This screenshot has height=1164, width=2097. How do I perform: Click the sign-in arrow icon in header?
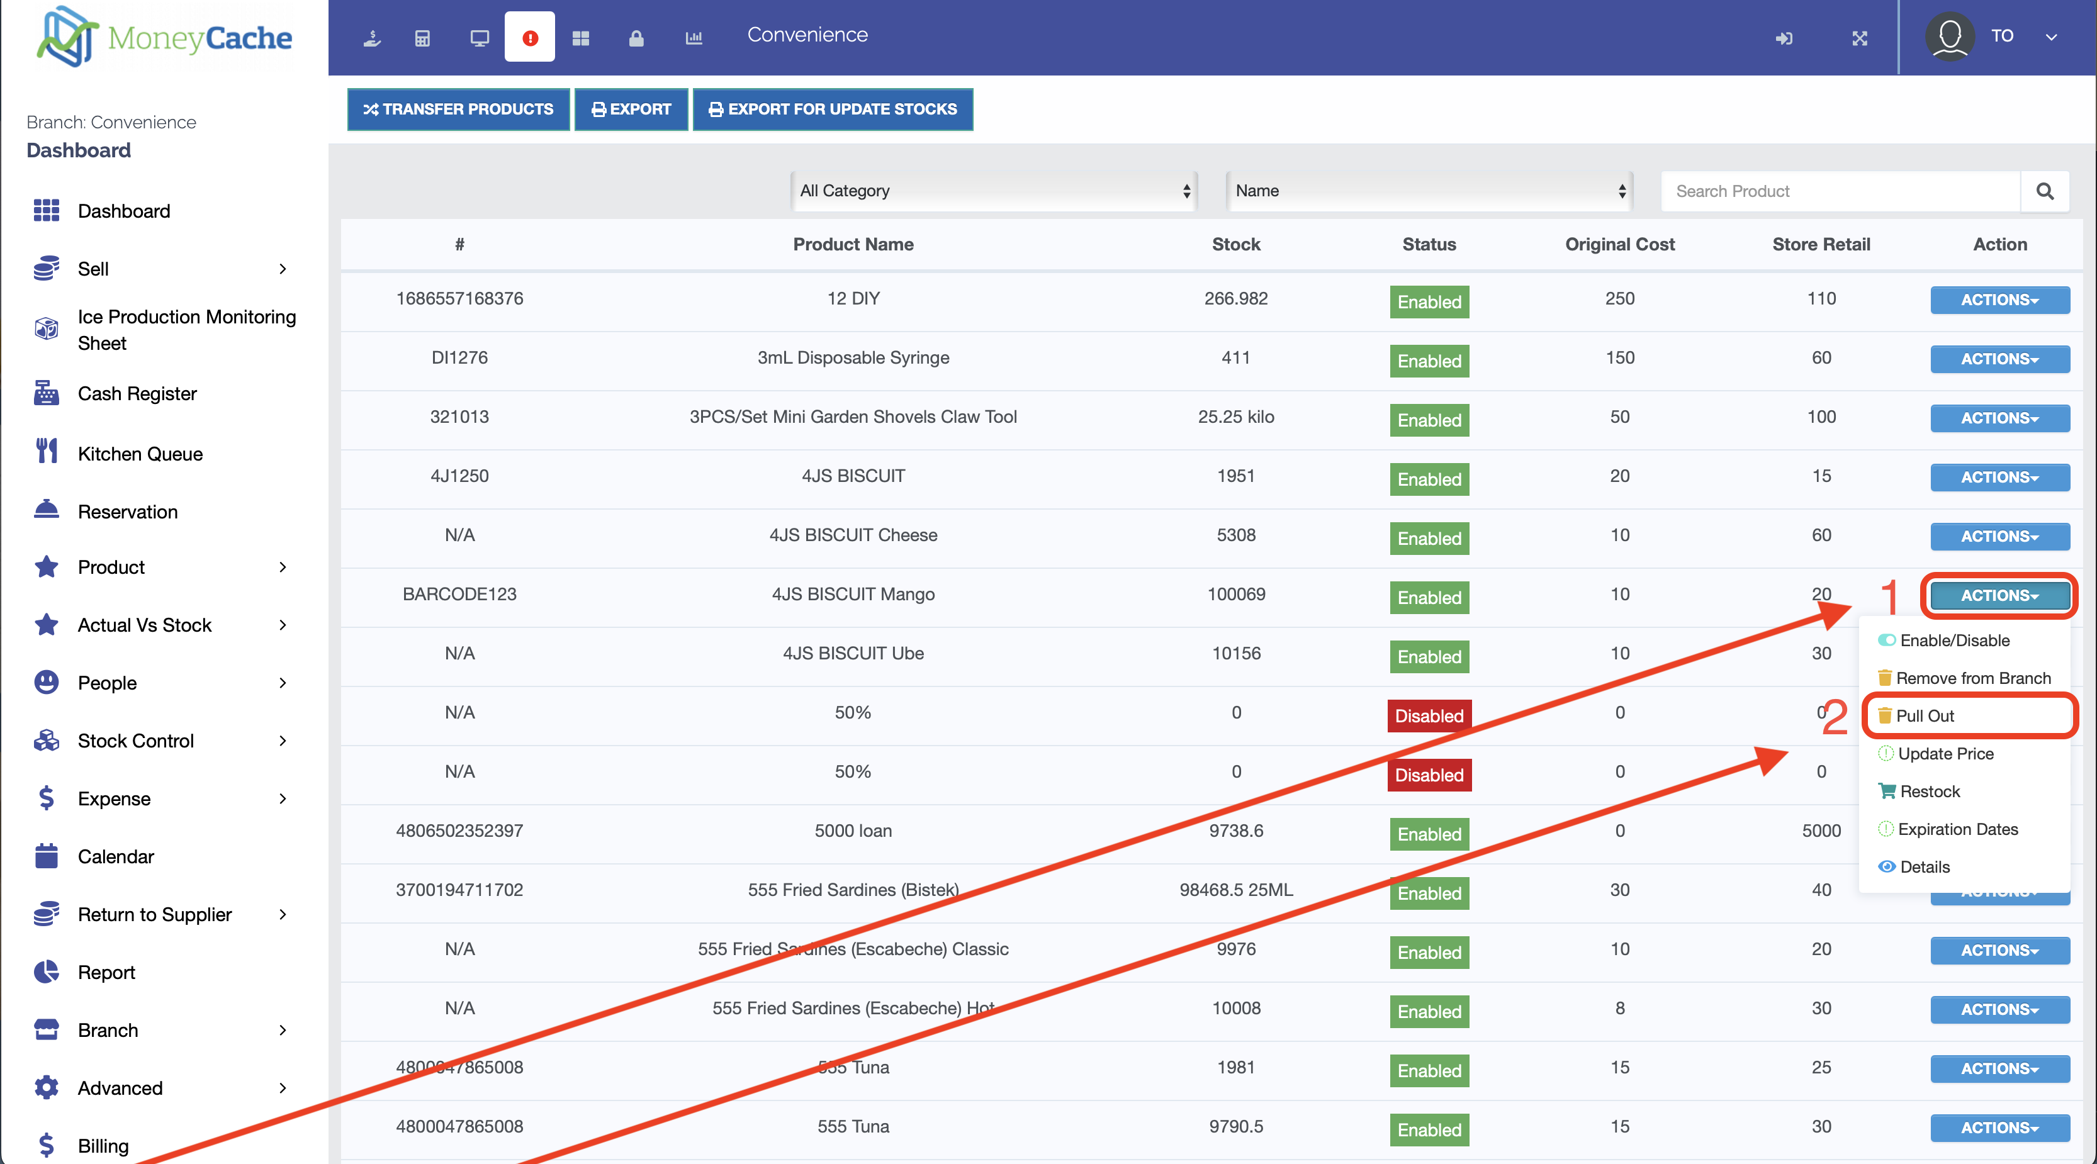(1784, 38)
